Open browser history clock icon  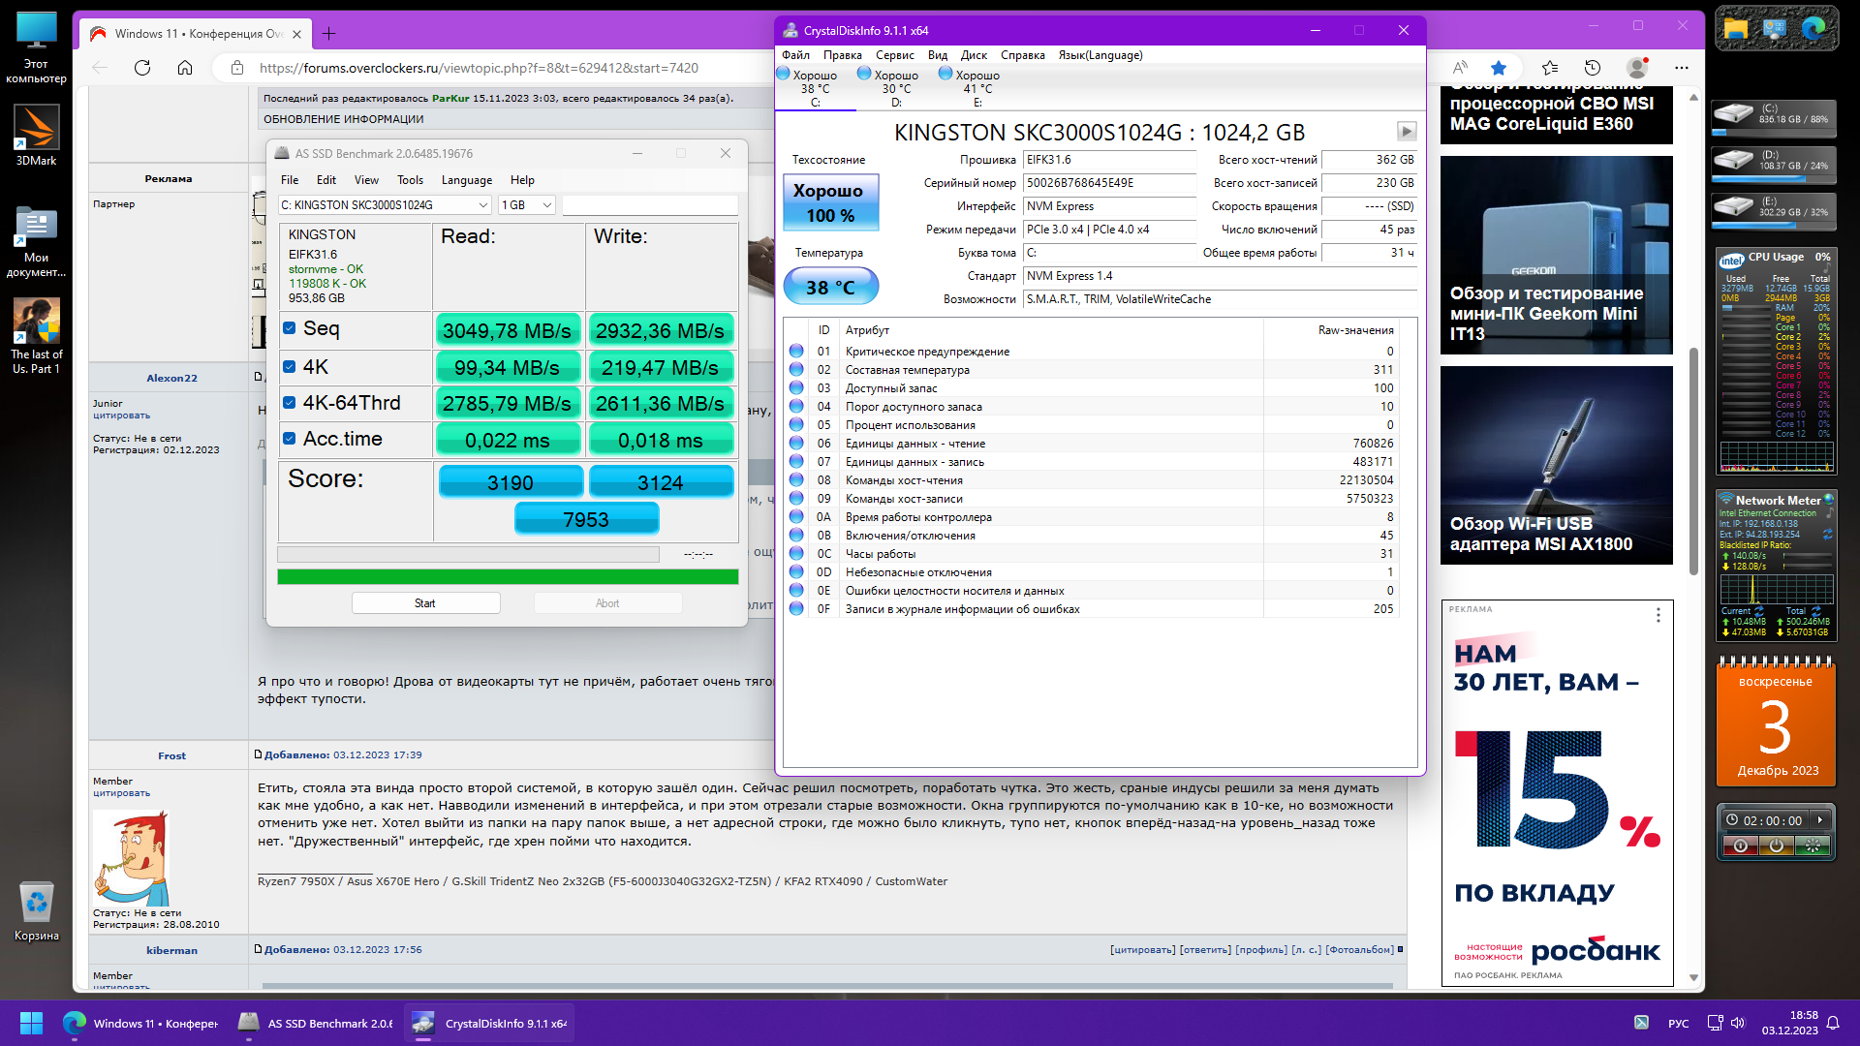(x=1593, y=68)
